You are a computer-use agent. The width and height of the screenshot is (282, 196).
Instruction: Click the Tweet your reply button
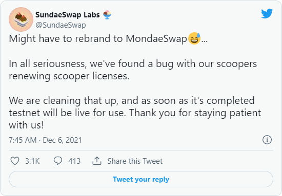141,179
